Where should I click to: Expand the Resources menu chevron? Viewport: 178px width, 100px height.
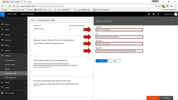coord(25,40)
